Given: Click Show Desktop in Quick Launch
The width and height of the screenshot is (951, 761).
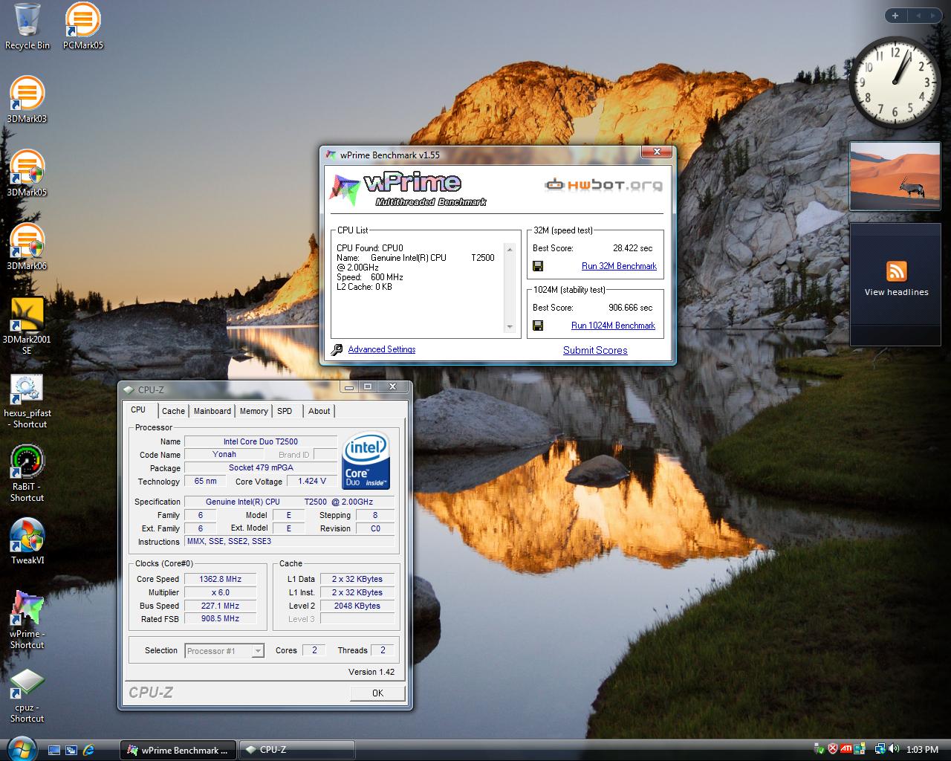Looking at the screenshot, I should tap(54, 750).
